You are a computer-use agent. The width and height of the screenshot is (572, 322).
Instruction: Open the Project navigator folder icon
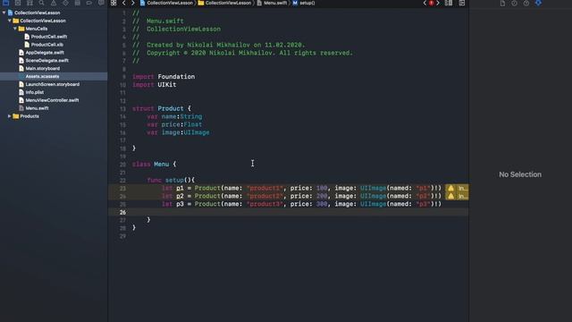(6, 3)
